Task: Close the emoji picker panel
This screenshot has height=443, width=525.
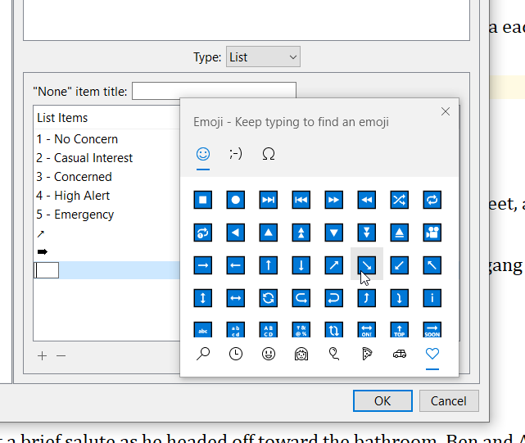Action: pos(446,111)
